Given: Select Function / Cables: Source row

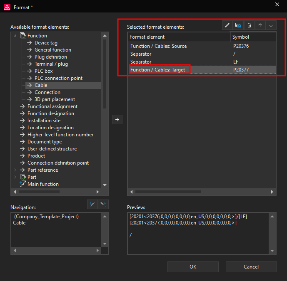Looking at the screenshot, I should point(202,46).
